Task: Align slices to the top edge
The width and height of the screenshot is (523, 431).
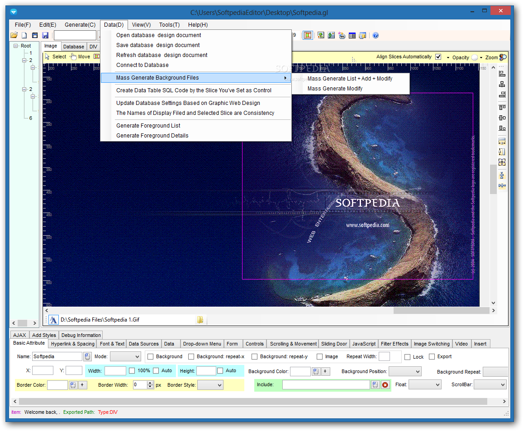Action: pos(502,107)
